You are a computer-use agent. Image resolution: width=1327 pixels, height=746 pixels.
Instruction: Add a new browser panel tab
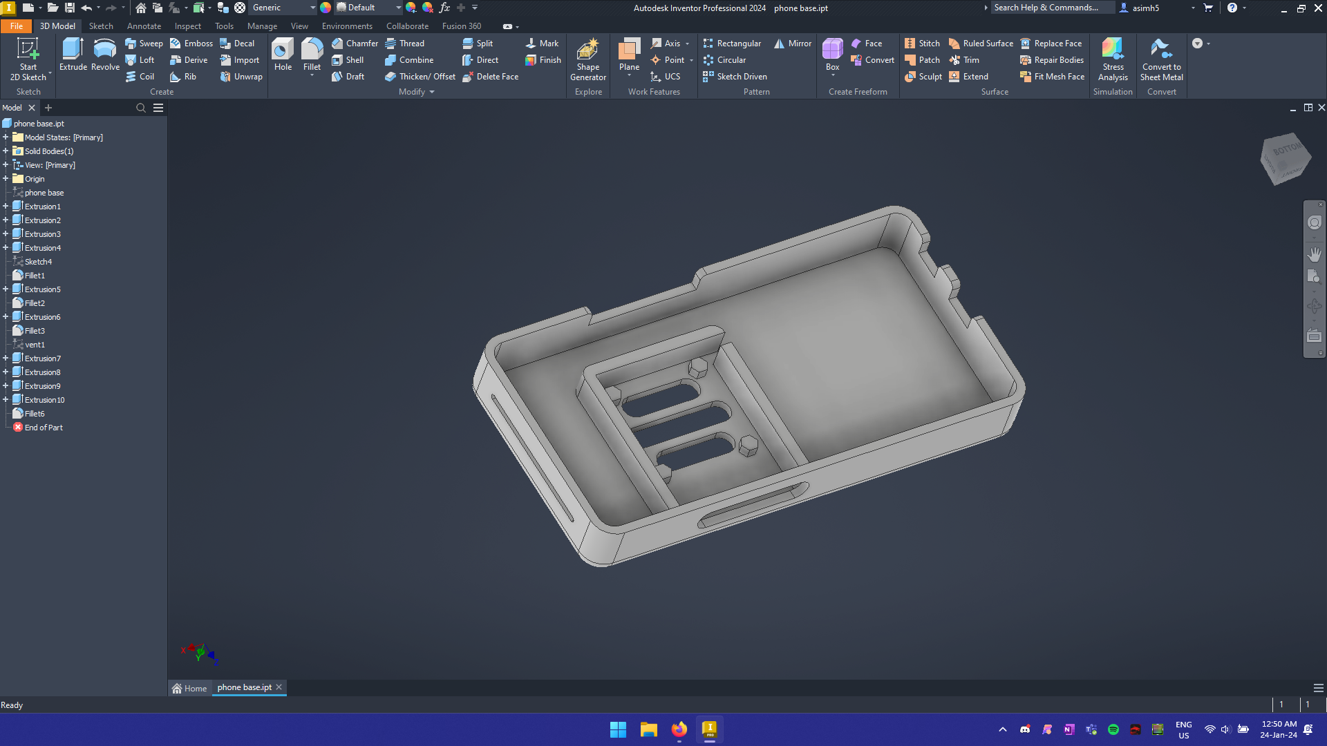point(48,108)
